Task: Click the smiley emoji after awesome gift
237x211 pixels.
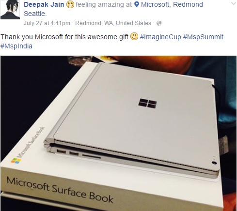Action: [x=134, y=36]
